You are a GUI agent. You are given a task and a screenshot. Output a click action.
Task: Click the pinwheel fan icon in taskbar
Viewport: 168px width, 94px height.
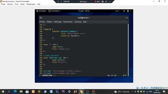pyautogui.click(x=69, y=92)
